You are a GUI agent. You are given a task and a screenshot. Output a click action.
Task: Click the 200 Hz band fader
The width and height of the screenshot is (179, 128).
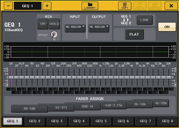[64, 77]
